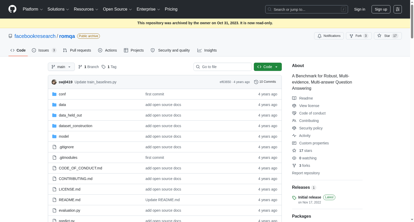
Task: Open the Insights tab
Action: coord(207,50)
